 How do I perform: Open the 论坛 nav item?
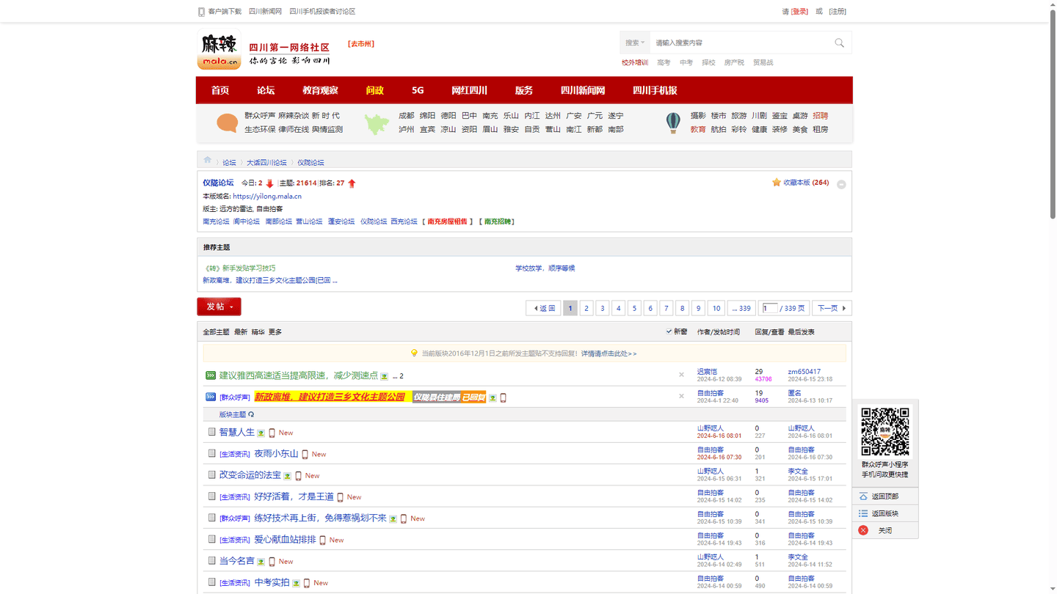[x=266, y=90]
